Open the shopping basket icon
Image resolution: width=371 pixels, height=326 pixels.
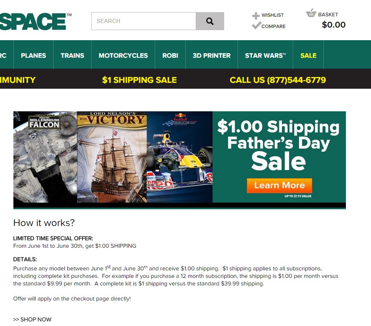click(311, 13)
